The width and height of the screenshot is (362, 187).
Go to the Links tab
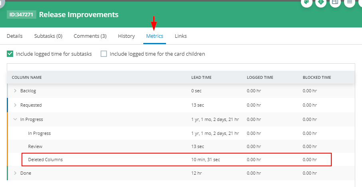(181, 36)
